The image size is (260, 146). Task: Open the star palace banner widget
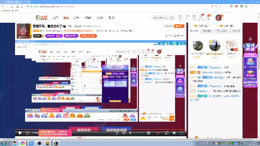250,47
